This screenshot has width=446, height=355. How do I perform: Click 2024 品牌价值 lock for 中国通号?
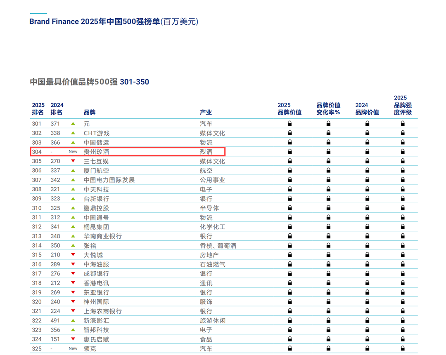pos(367,217)
